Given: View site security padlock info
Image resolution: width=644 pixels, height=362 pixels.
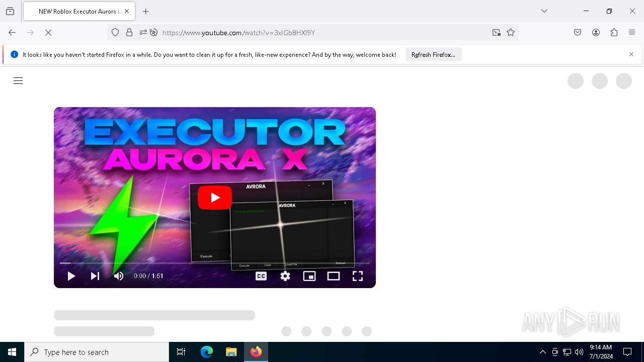Looking at the screenshot, I should (x=129, y=33).
